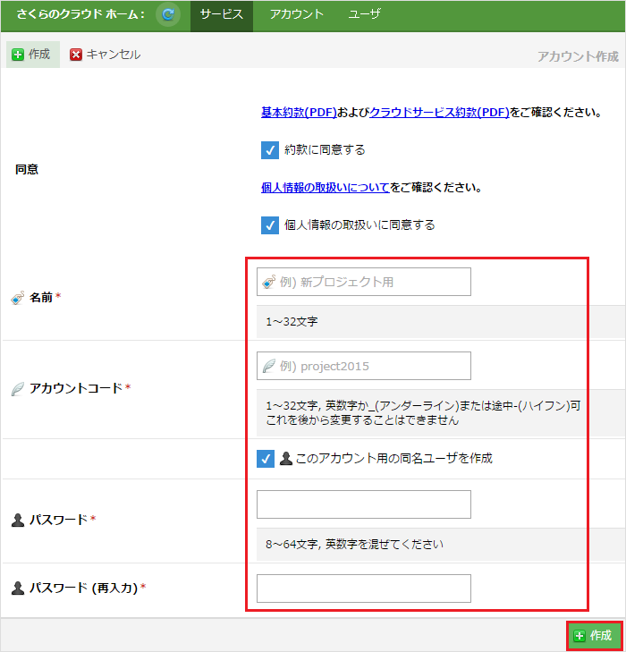Click the user icon beside パスワード label
The height and width of the screenshot is (652, 626).
click(x=18, y=520)
